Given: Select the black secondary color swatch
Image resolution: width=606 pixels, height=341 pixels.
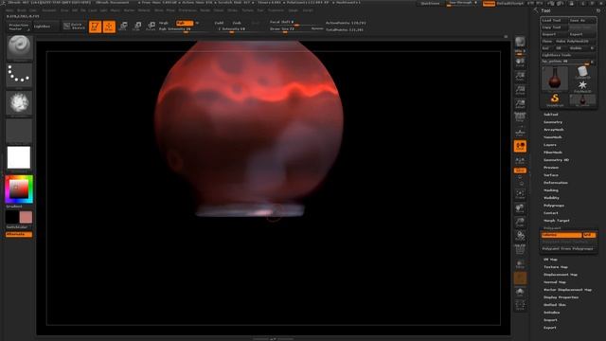Looking at the screenshot, I should click(x=12, y=217).
